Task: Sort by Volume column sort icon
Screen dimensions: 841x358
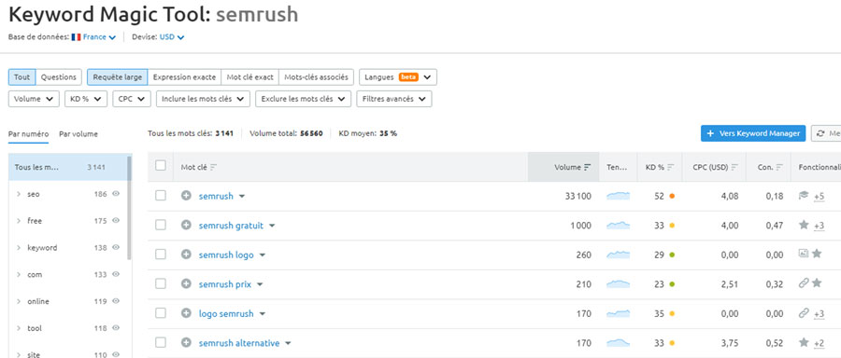Action: click(x=588, y=167)
